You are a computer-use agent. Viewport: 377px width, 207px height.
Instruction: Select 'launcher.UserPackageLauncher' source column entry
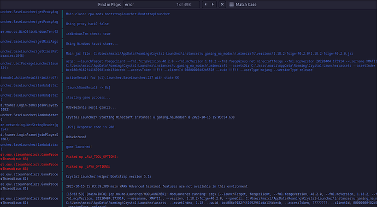tap(29, 66)
